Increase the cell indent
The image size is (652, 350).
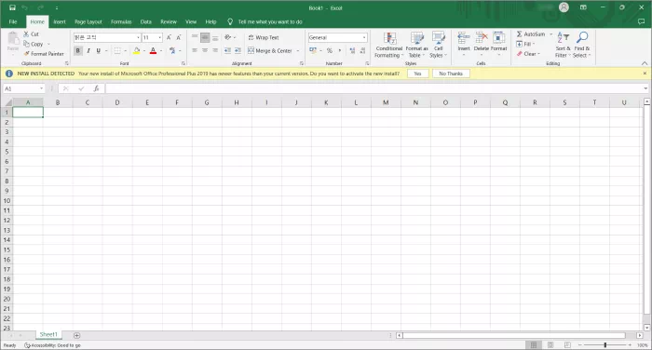click(x=238, y=50)
